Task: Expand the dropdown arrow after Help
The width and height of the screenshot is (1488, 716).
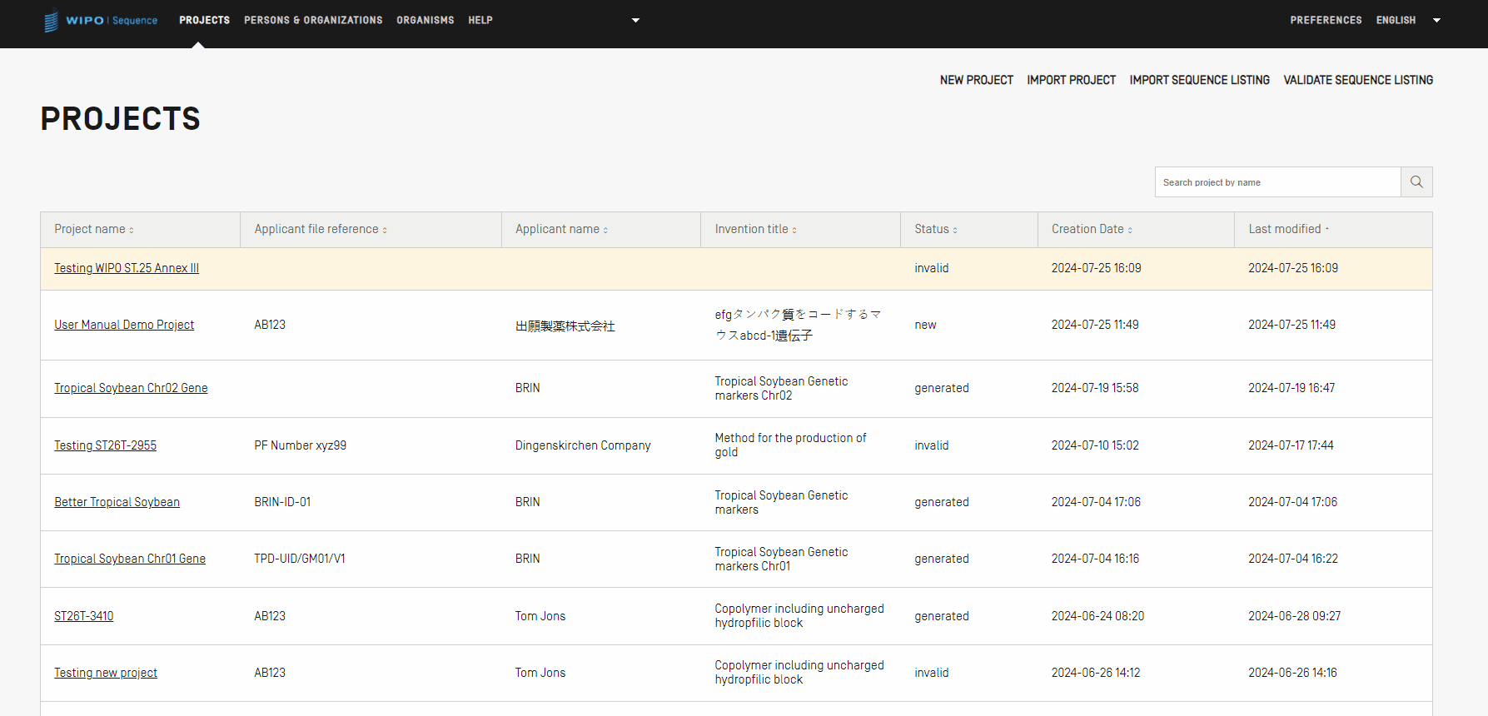Action: coord(635,20)
